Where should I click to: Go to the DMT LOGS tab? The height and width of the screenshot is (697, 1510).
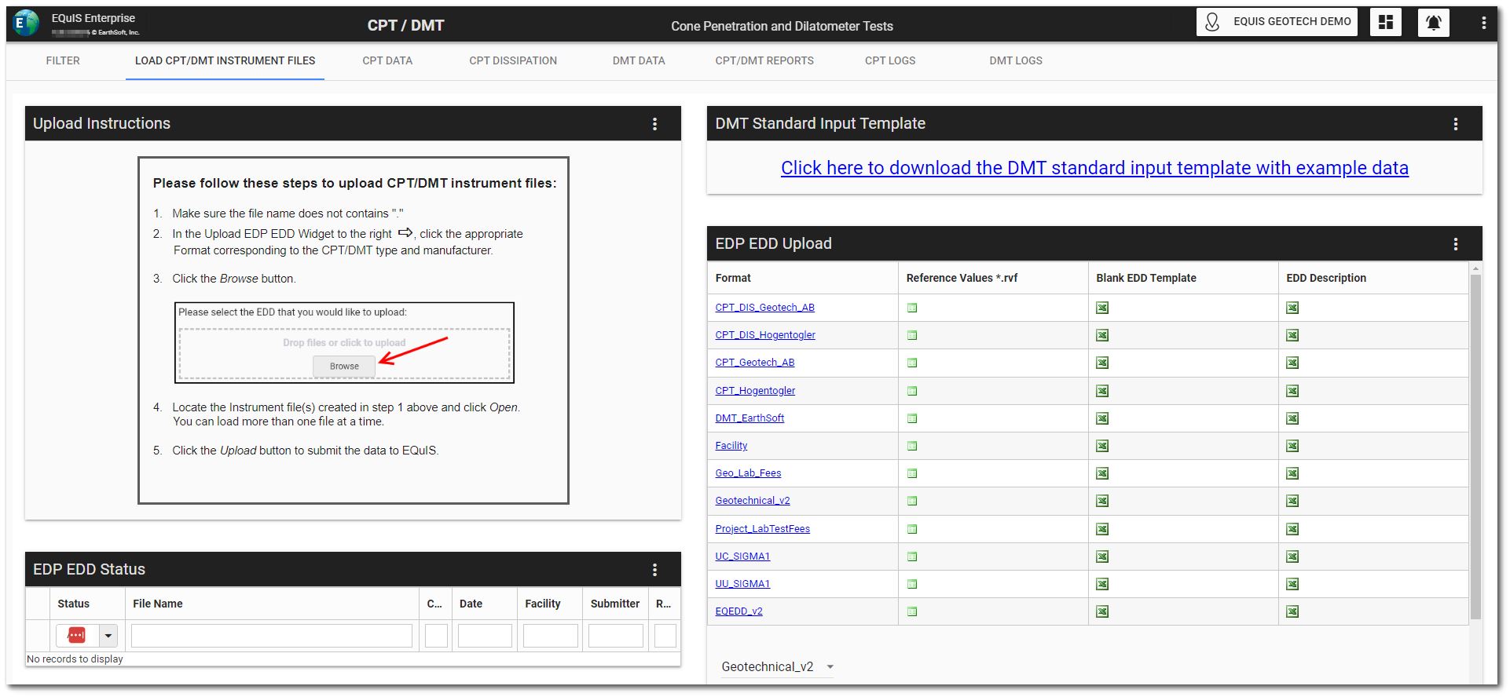tap(1015, 60)
